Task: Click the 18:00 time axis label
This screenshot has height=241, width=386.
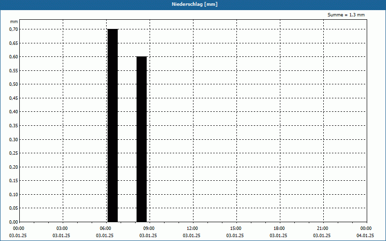Action: click(x=279, y=228)
